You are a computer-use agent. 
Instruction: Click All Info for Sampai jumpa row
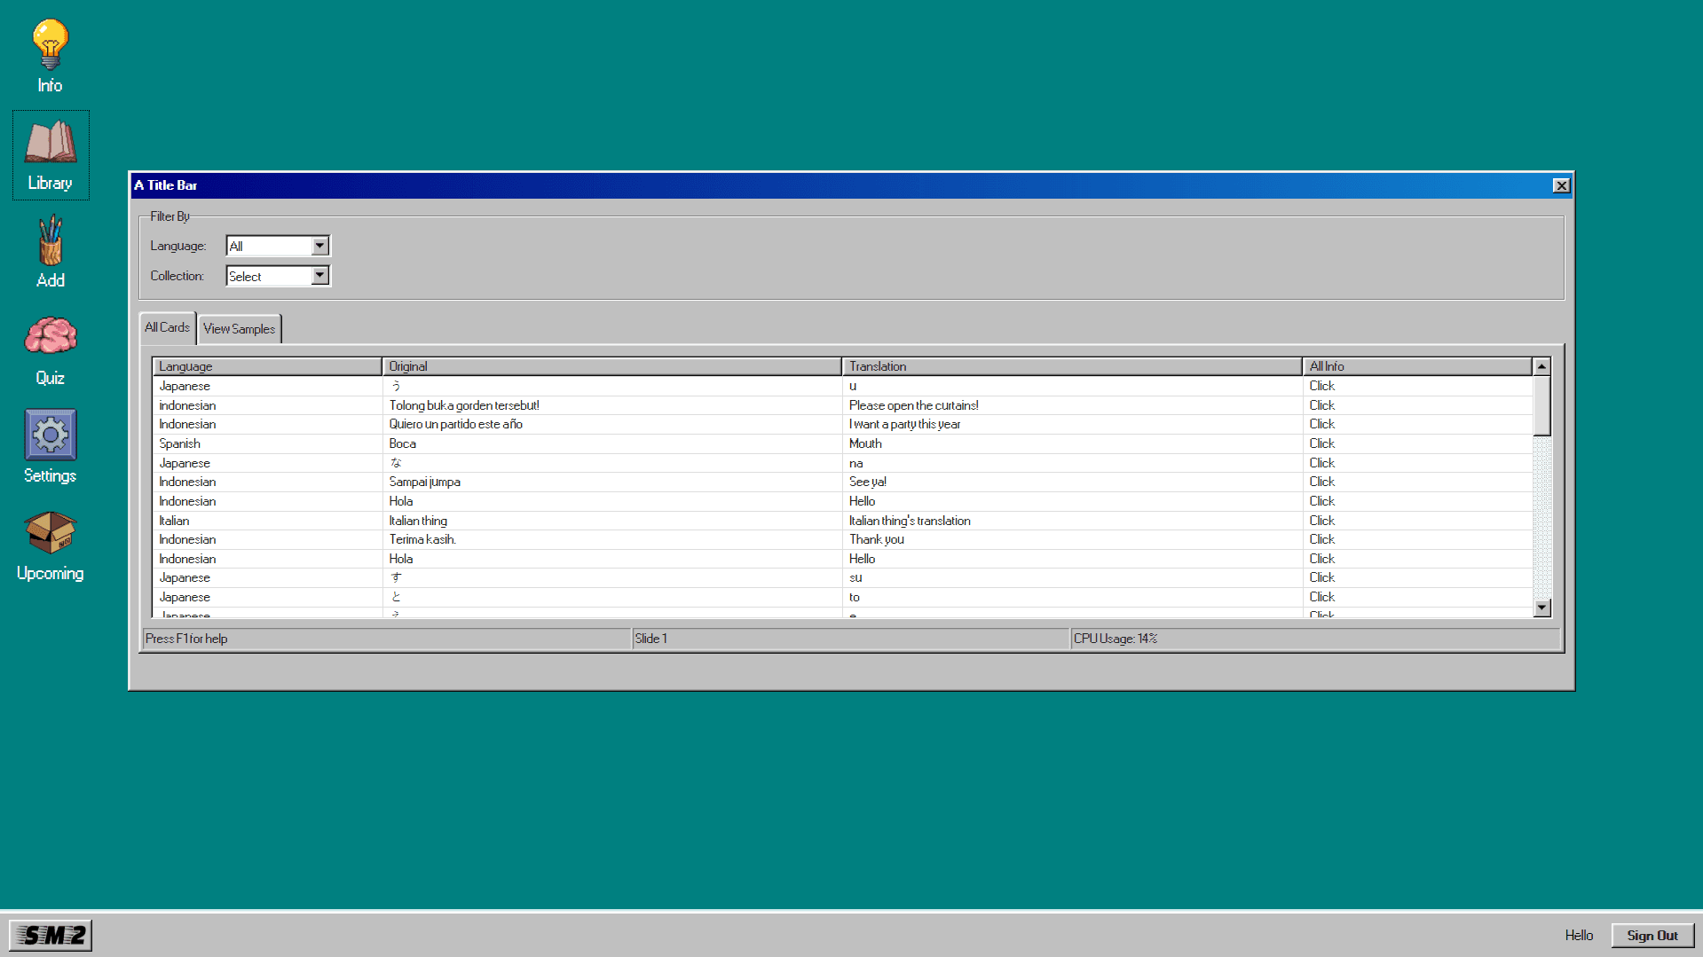[x=1321, y=482]
